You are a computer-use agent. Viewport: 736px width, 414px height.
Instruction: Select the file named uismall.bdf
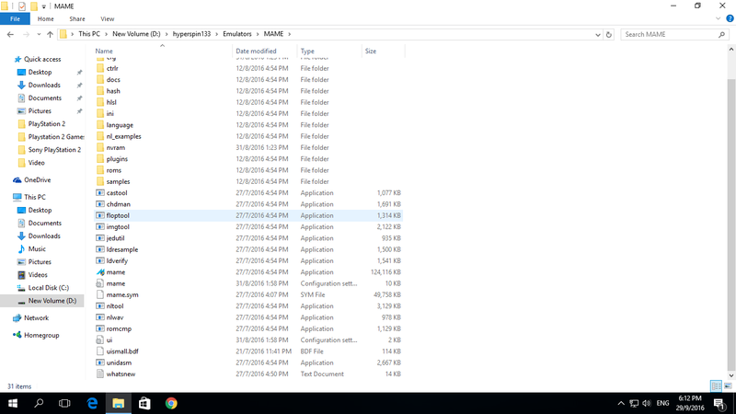[122, 351]
